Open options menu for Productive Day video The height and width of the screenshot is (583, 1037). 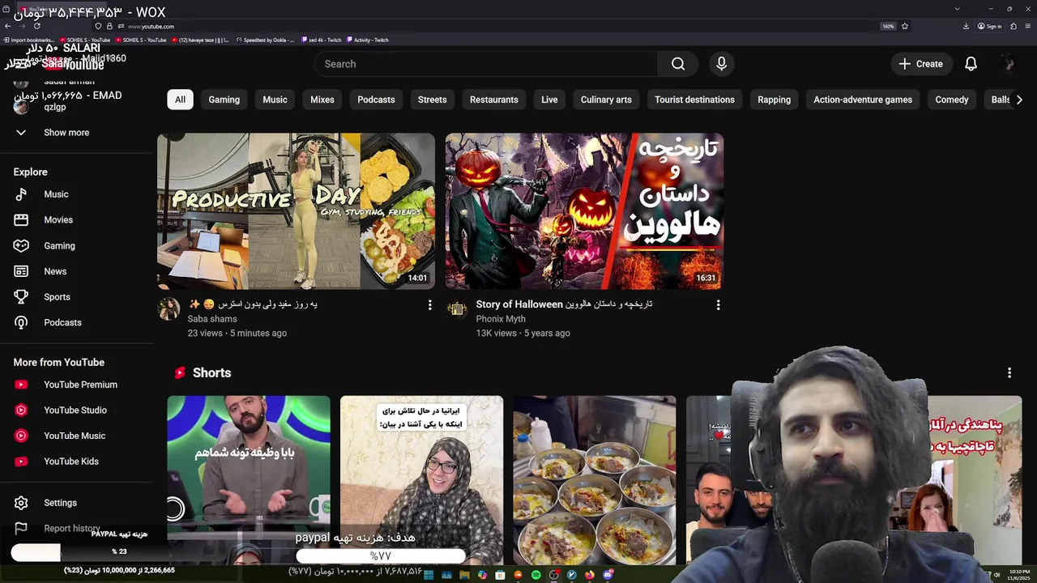pos(429,305)
